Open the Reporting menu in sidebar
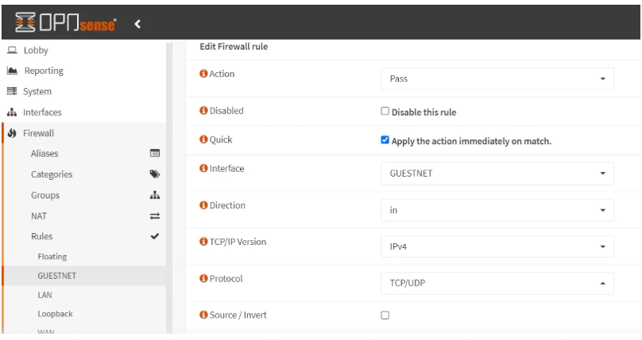The height and width of the screenshot is (340, 642). (x=47, y=71)
